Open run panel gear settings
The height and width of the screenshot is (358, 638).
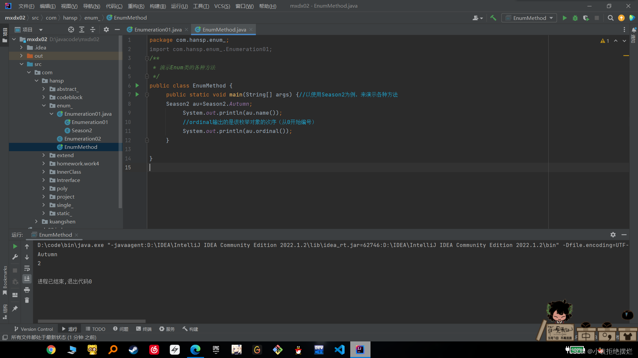[x=613, y=235]
